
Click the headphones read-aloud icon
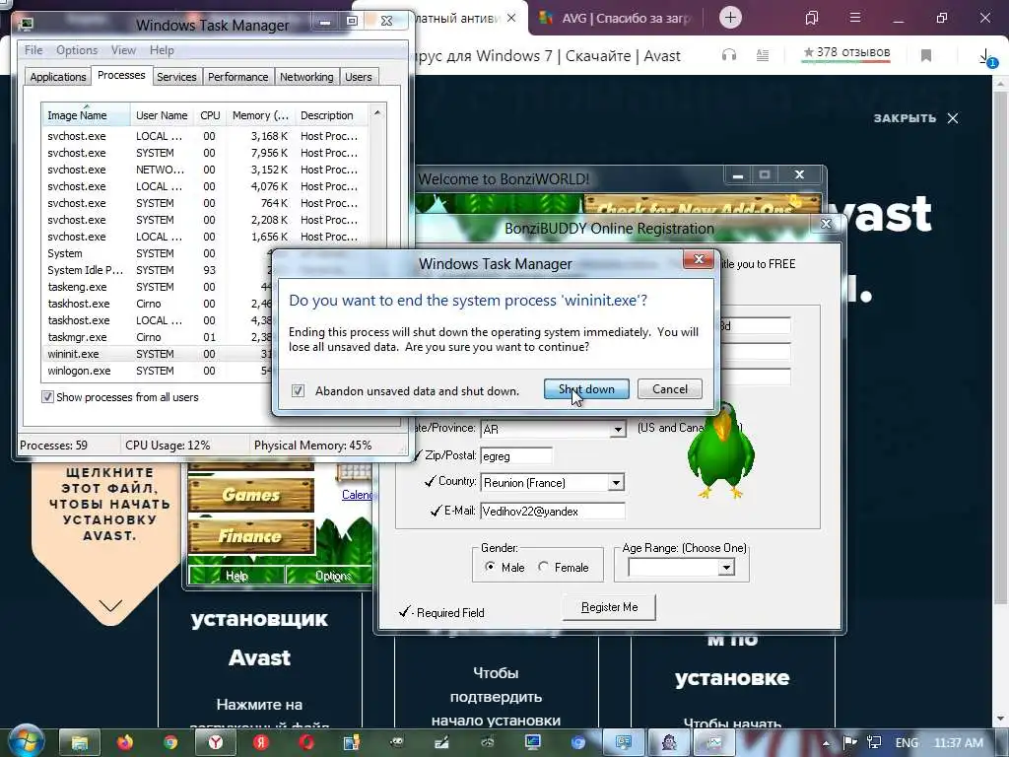729,55
